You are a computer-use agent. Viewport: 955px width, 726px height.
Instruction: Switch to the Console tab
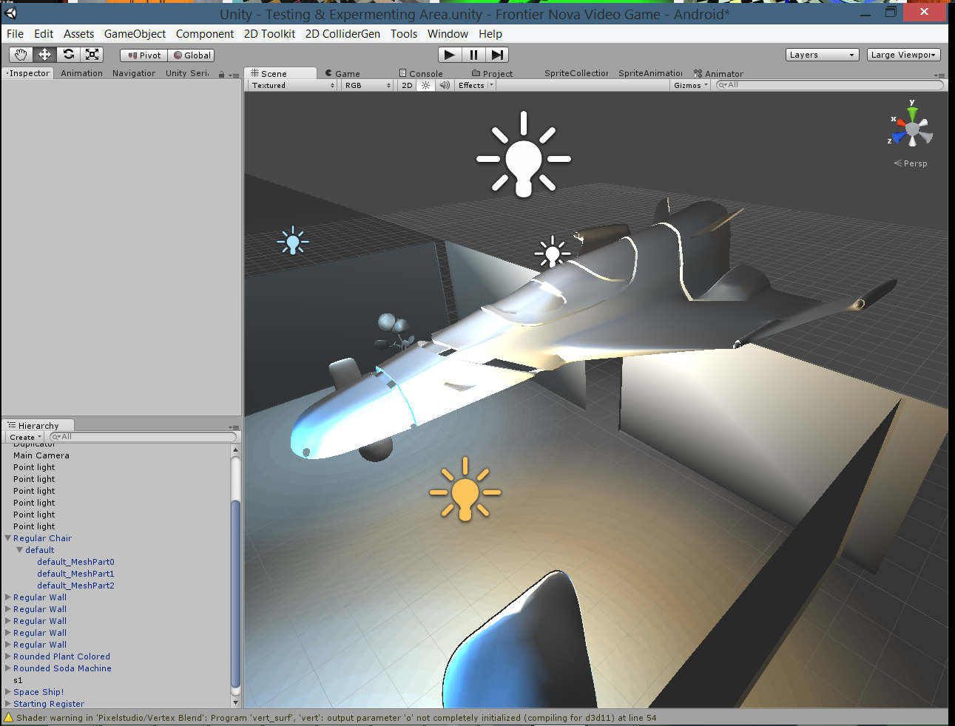422,74
